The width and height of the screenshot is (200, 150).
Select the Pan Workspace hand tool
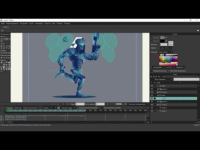coord(1,57)
